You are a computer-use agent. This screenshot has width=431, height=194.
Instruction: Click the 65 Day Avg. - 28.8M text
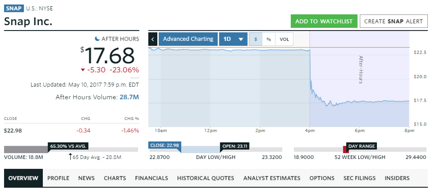97,157
